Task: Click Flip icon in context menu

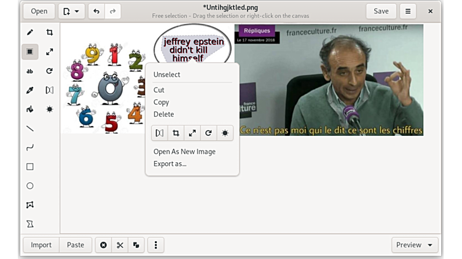Action: click(160, 133)
